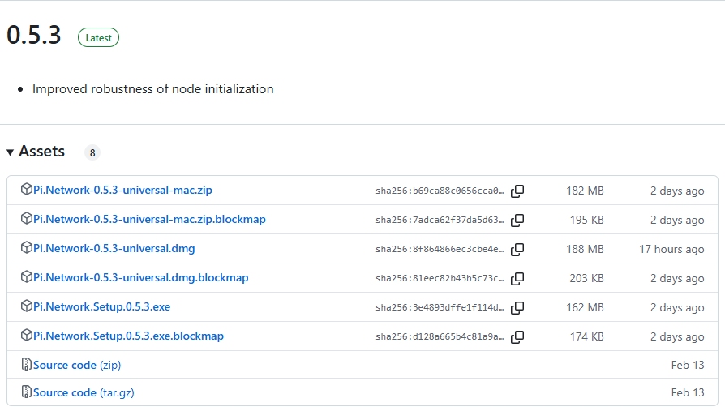Download Pi.Network-0.5.3-universal-mac.zip
The height and width of the screenshot is (407, 725).
click(x=122, y=191)
